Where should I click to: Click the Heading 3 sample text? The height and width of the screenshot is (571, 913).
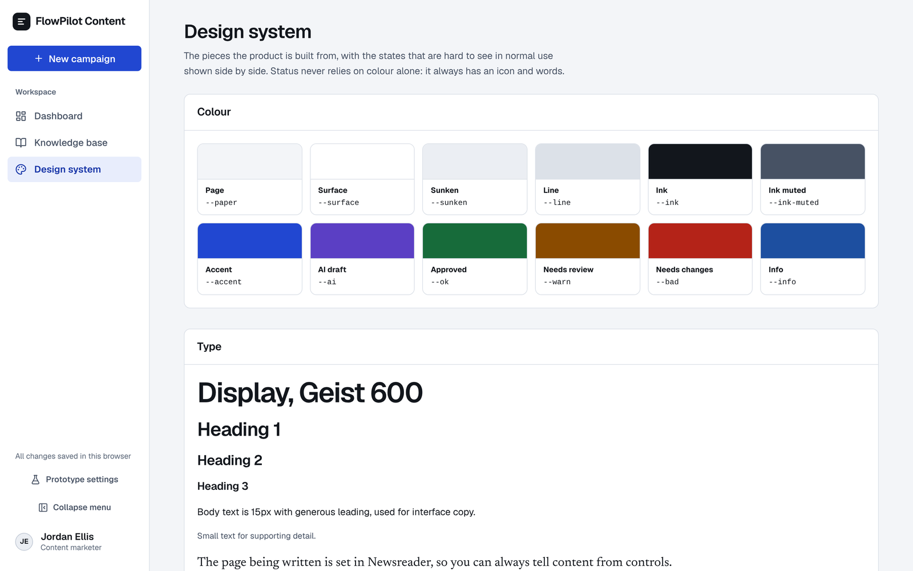tap(223, 486)
